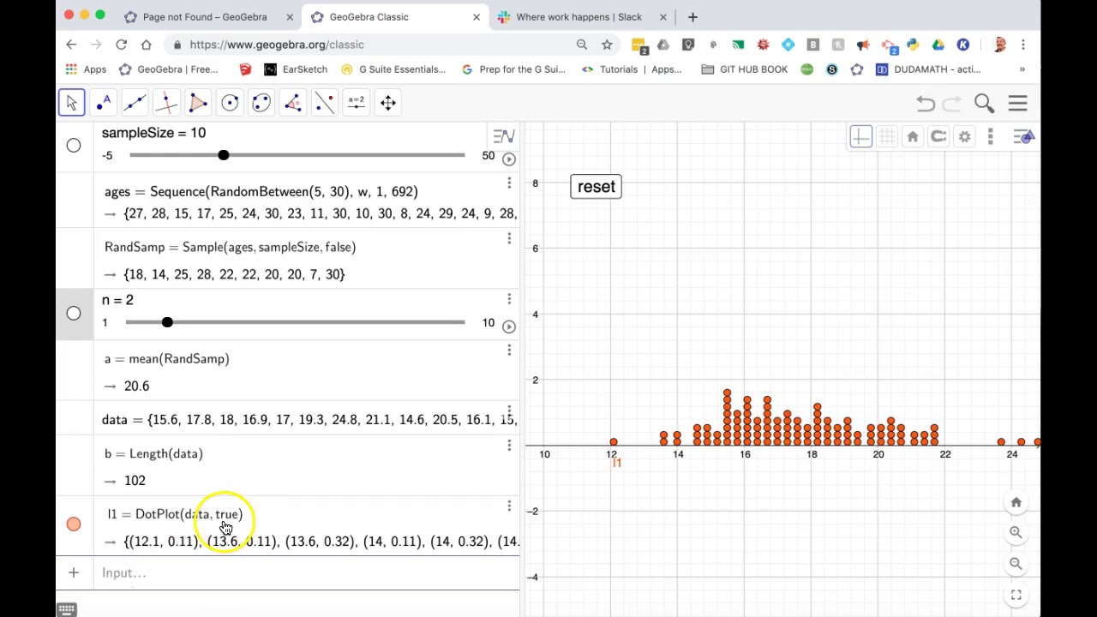Toggle grid display in graphics view
The image size is (1097, 617).
coord(887,136)
